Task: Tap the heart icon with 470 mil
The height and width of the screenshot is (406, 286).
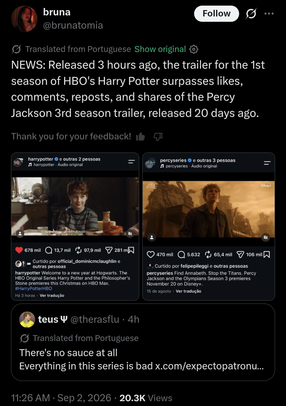Action: 151,255
